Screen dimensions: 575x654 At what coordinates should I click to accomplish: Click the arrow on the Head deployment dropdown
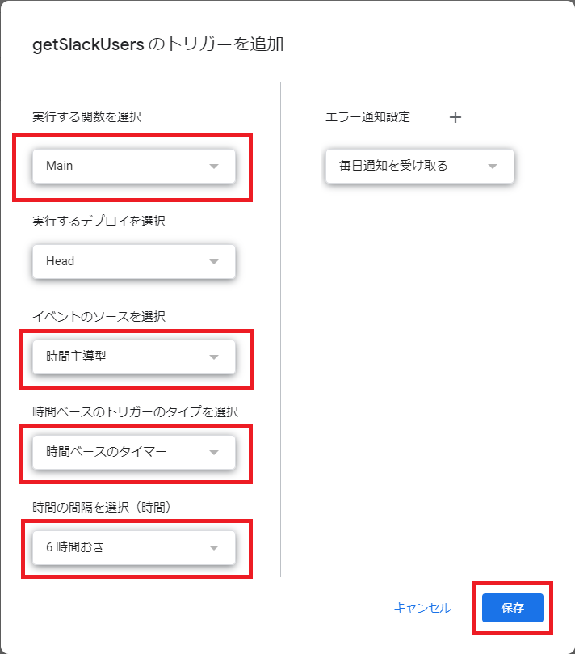[x=214, y=261]
